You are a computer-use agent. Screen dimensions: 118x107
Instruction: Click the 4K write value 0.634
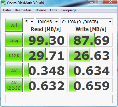point(91,70)
